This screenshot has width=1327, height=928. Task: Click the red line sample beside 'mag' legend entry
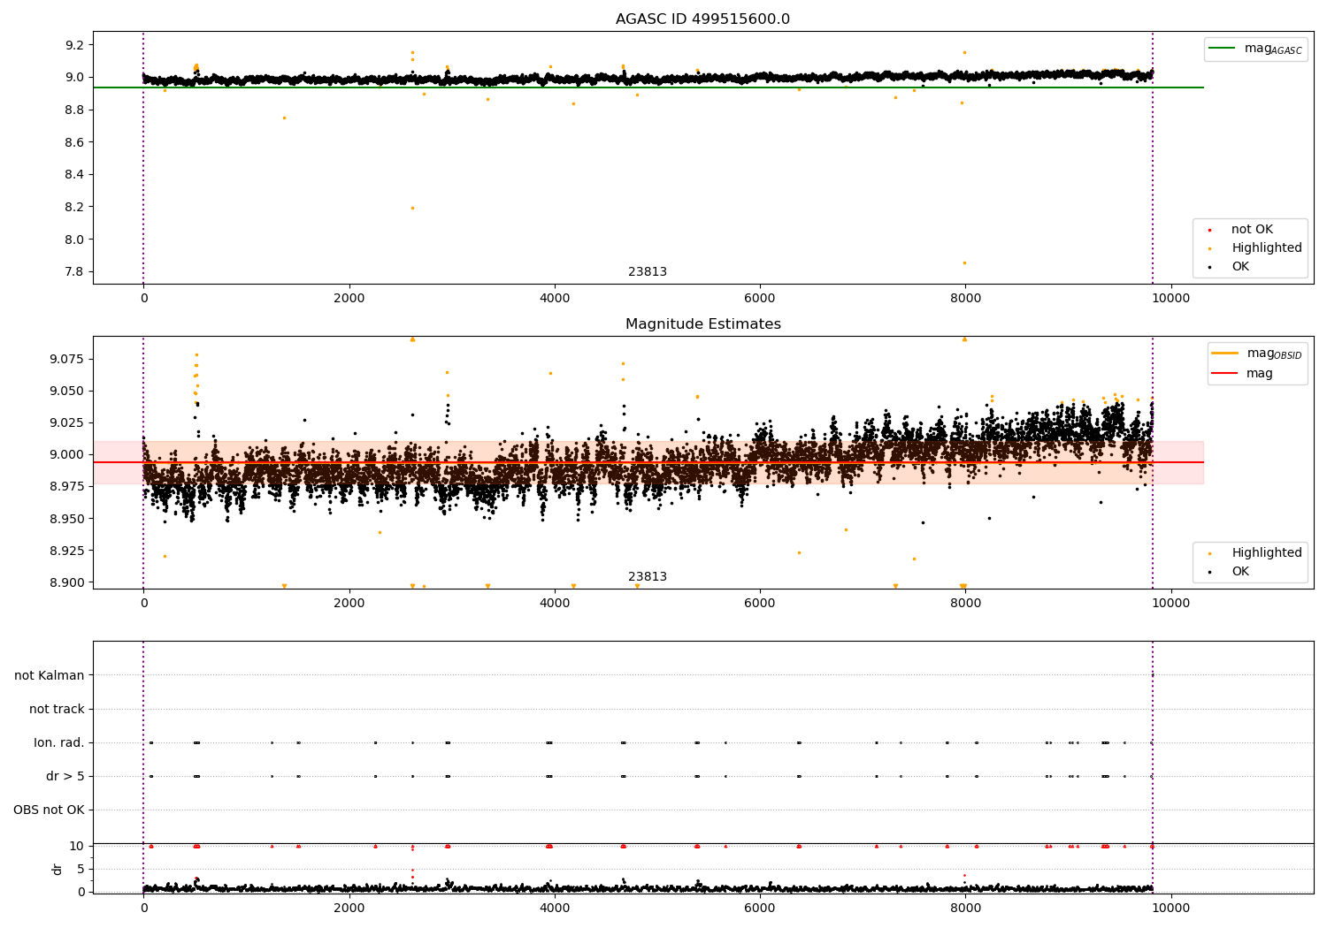coord(1225,374)
